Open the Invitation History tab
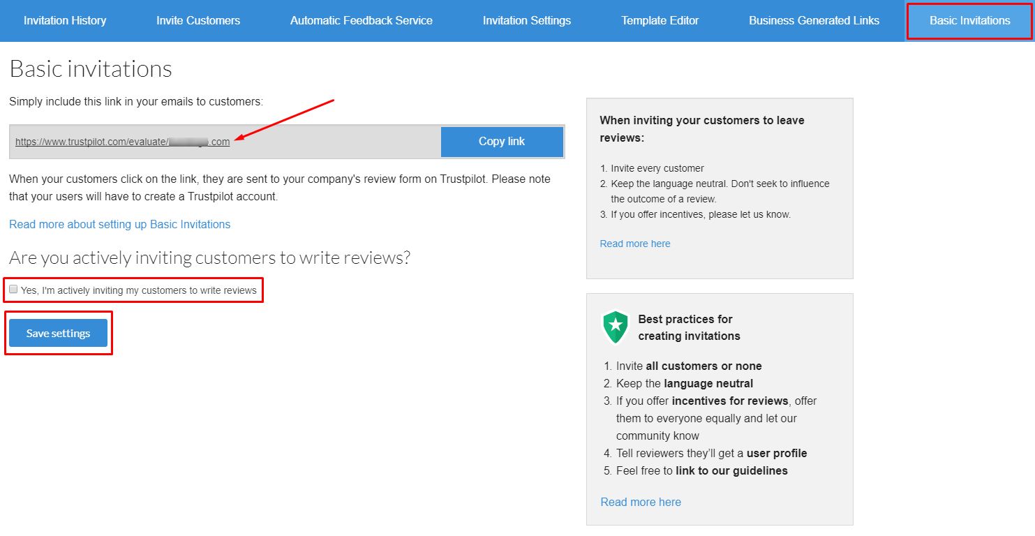 tap(65, 20)
